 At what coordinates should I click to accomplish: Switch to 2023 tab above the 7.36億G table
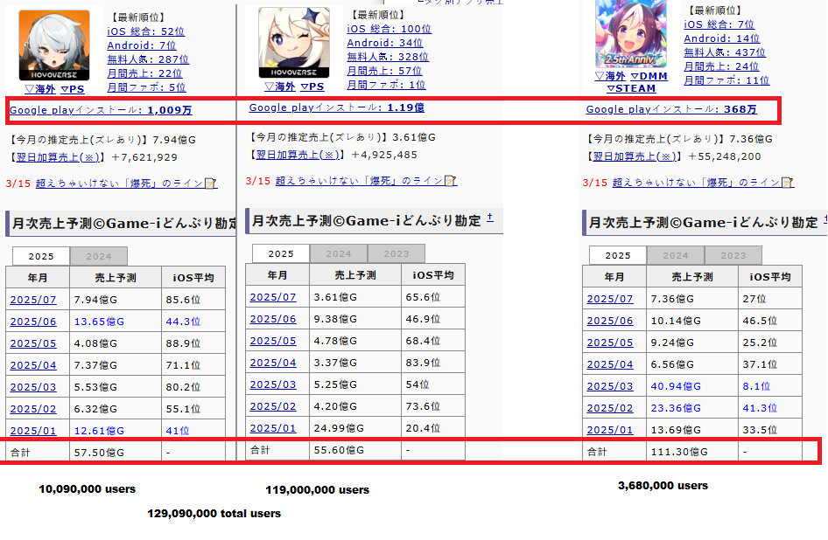[733, 256]
